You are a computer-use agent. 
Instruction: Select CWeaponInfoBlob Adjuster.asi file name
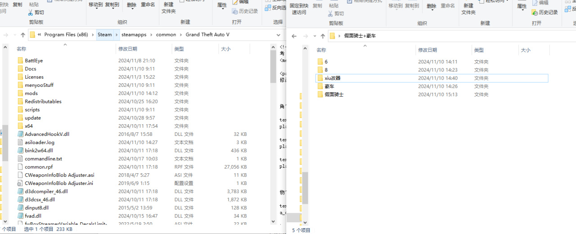point(59,175)
